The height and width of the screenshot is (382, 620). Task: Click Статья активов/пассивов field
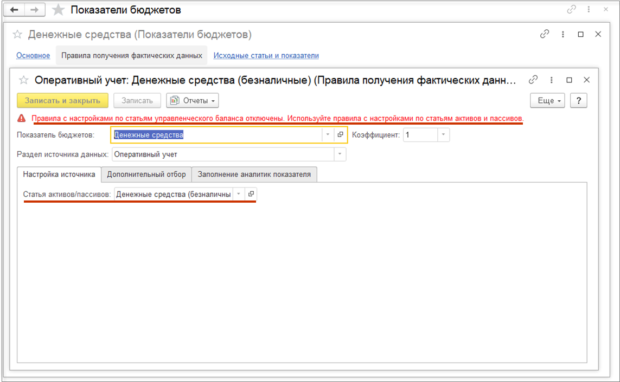tap(174, 195)
